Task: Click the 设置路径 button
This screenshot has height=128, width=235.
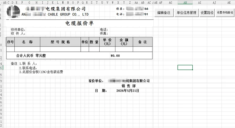Action: pyautogui.click(x=207, y=13)
